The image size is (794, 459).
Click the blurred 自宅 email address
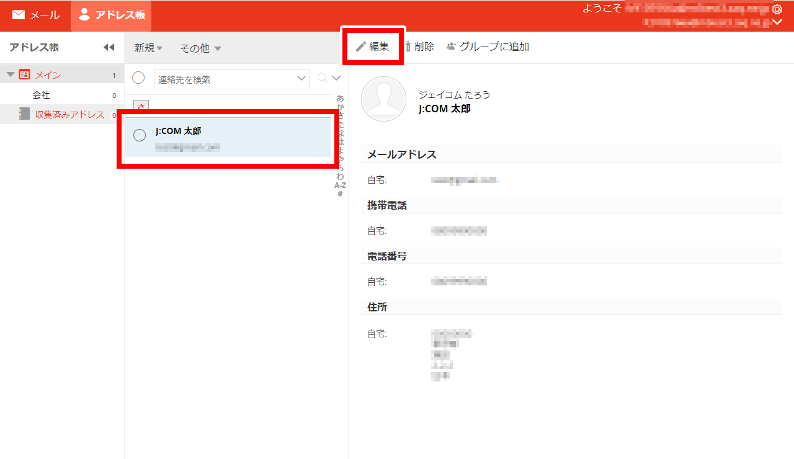pos(465,180)
